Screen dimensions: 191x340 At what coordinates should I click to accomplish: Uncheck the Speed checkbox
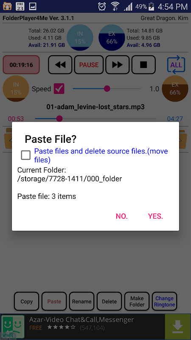(59, 89)
